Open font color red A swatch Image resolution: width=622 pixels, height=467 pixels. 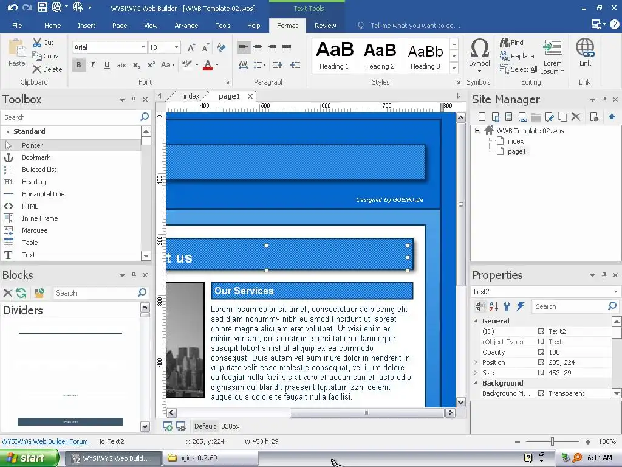pyautogui.click(x=208, y=64)
